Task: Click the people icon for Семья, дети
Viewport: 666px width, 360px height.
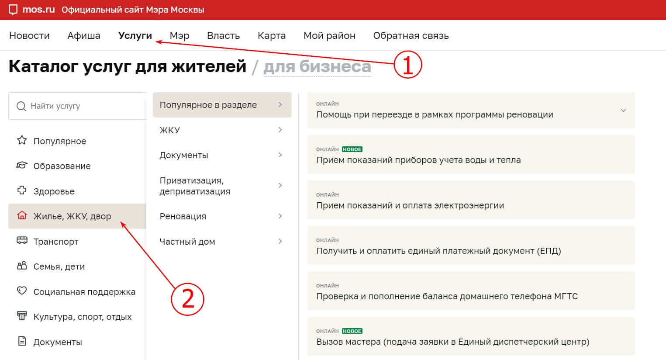Action: [22, 266]
